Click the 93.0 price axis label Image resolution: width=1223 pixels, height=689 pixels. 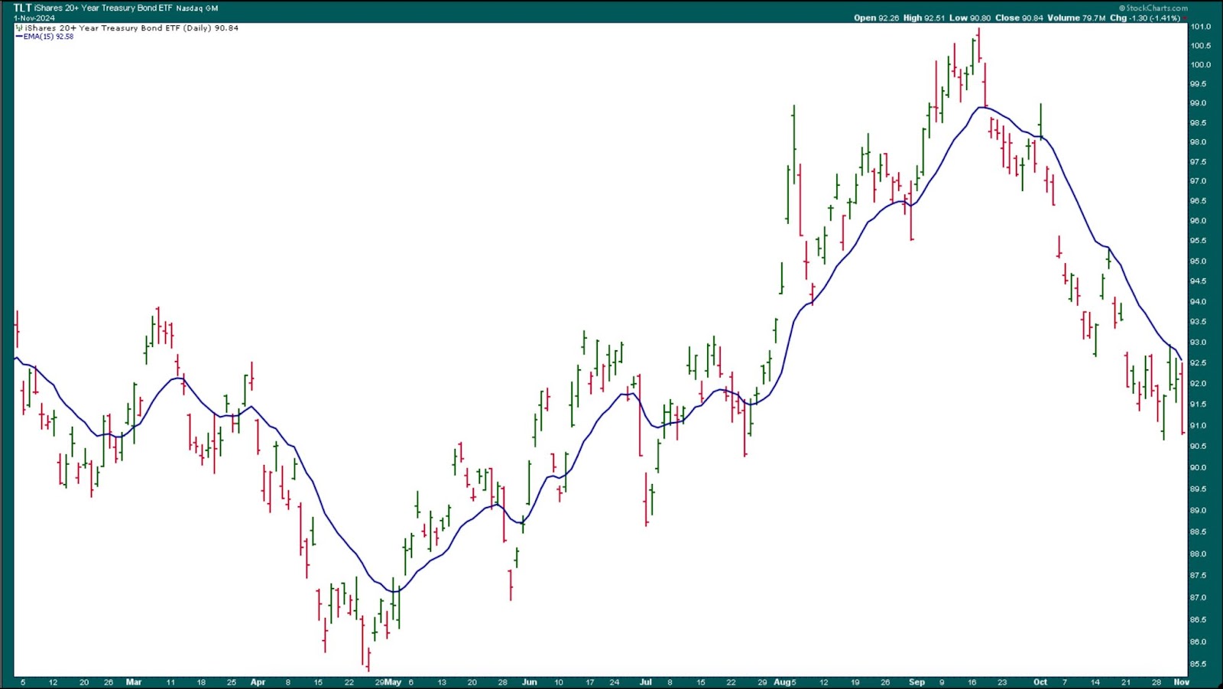pos(1198,343)
